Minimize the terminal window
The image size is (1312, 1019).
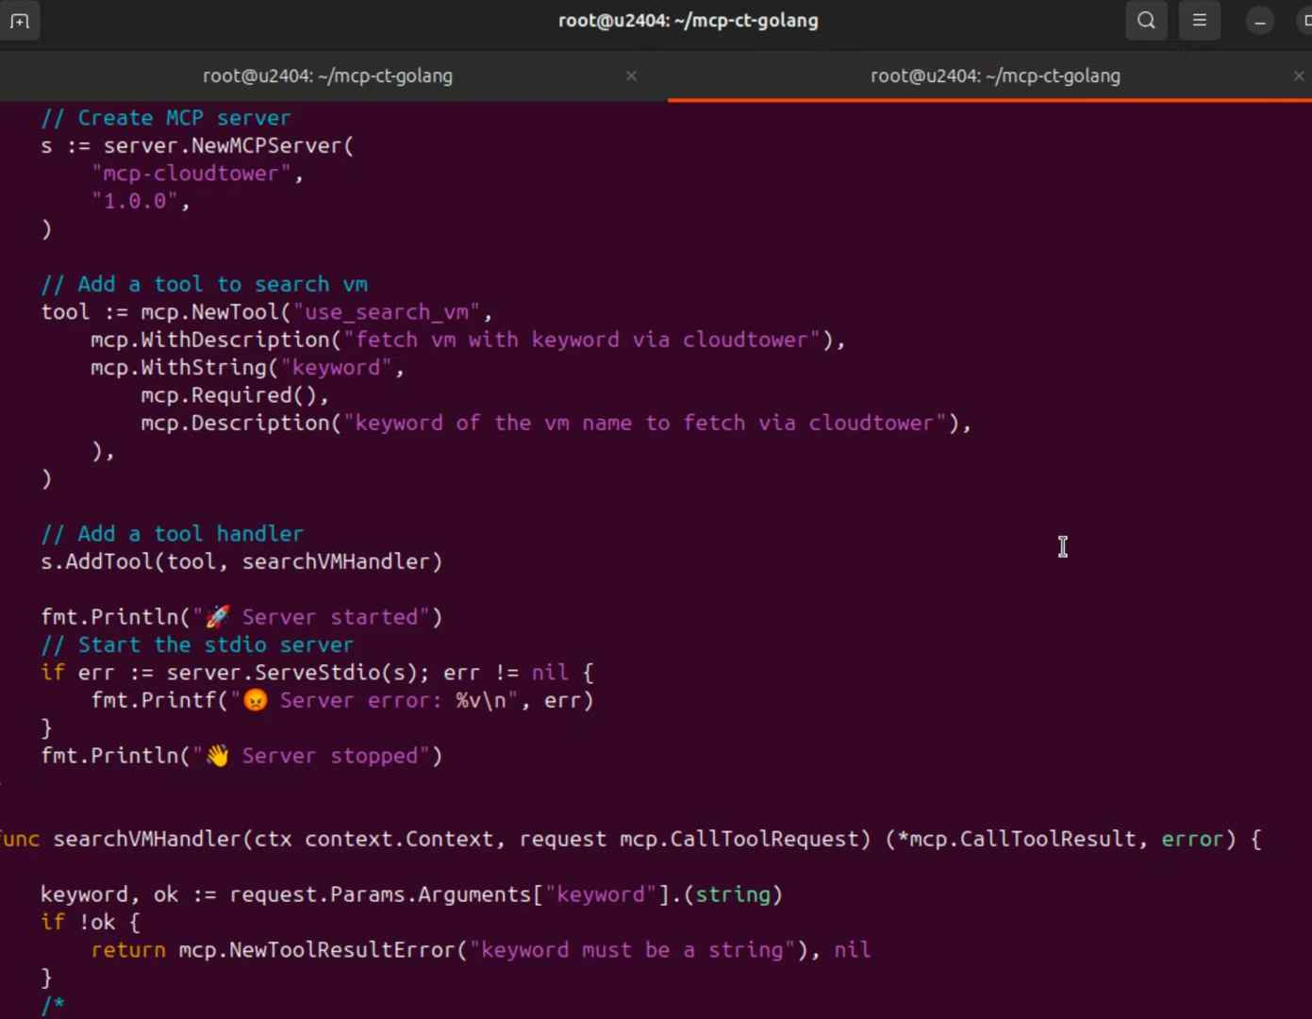[1259, 21]
